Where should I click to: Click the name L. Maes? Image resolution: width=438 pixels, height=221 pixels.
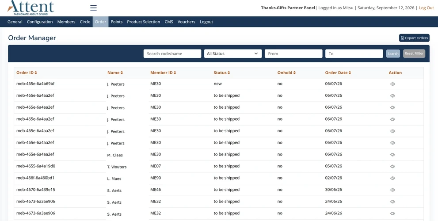114,179
